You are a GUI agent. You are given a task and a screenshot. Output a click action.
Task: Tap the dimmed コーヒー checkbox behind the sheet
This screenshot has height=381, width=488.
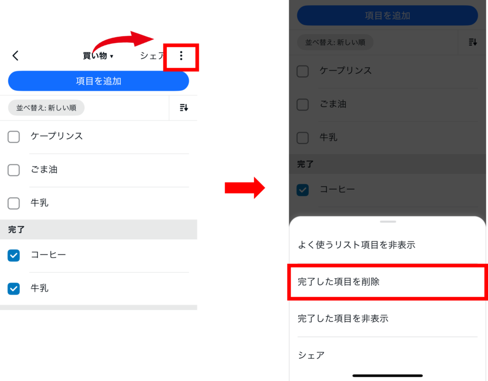pos(303,190)
